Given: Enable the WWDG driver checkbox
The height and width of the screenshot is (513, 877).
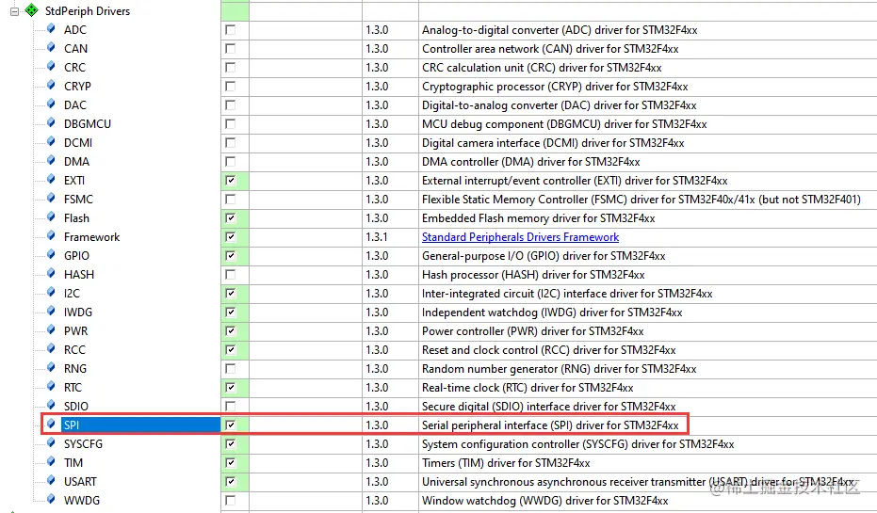Looking at the screenshot, I should [x=231, y=500].
